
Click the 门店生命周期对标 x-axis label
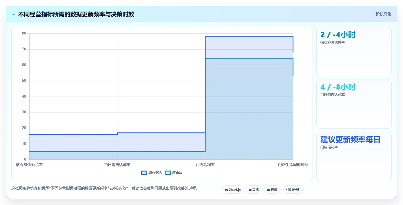pos(293,165)
